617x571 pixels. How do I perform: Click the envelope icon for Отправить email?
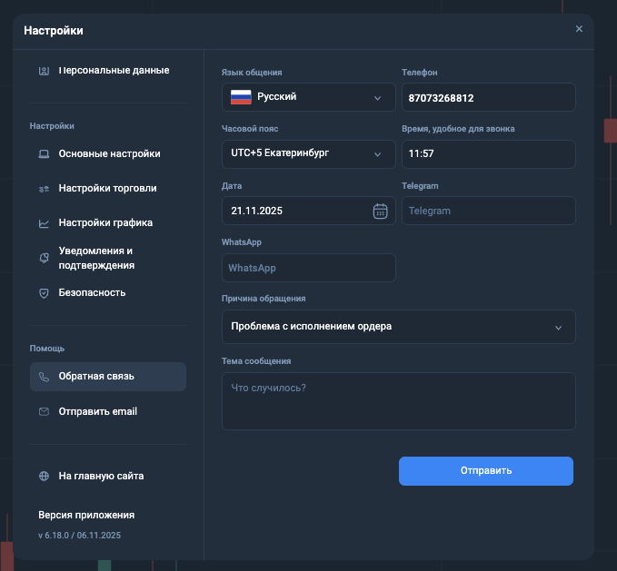click(44, 411)
